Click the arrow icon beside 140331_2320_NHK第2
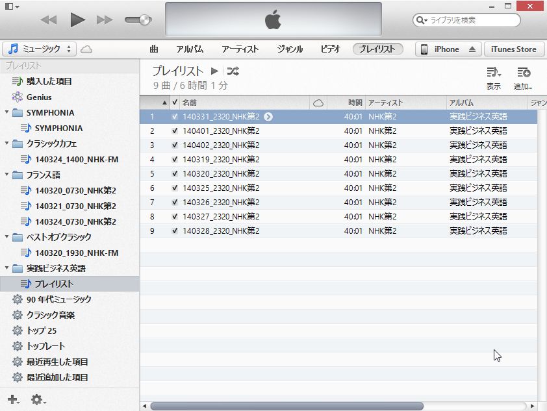This screenshot has width=547, height=411. pos(268,116)
